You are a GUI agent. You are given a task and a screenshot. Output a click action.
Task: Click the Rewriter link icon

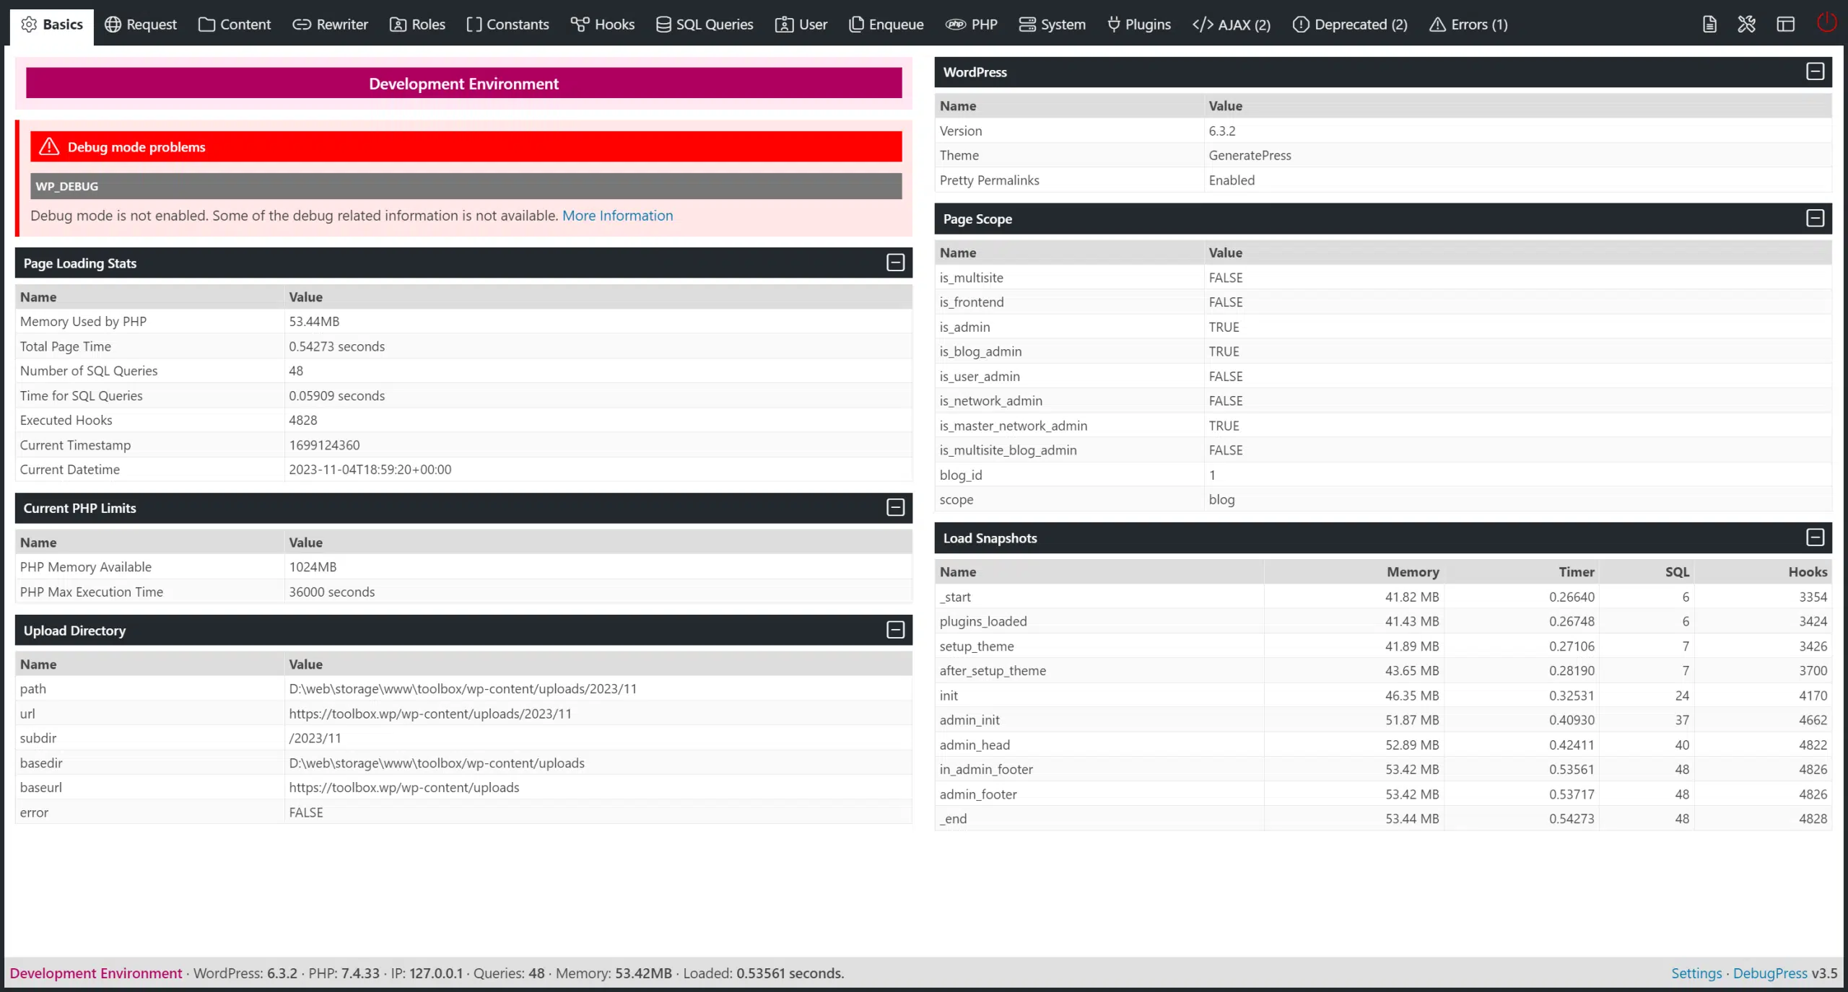[x=302, y=25]
